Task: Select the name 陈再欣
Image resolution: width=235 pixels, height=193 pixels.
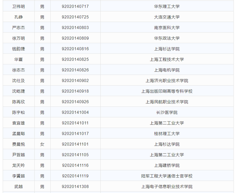Action: click(18, 102)
